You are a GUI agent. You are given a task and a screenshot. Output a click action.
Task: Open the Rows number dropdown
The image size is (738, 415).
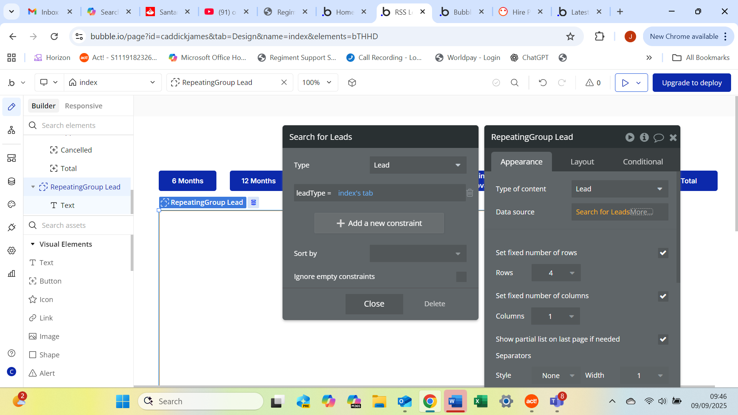point(556,273)
